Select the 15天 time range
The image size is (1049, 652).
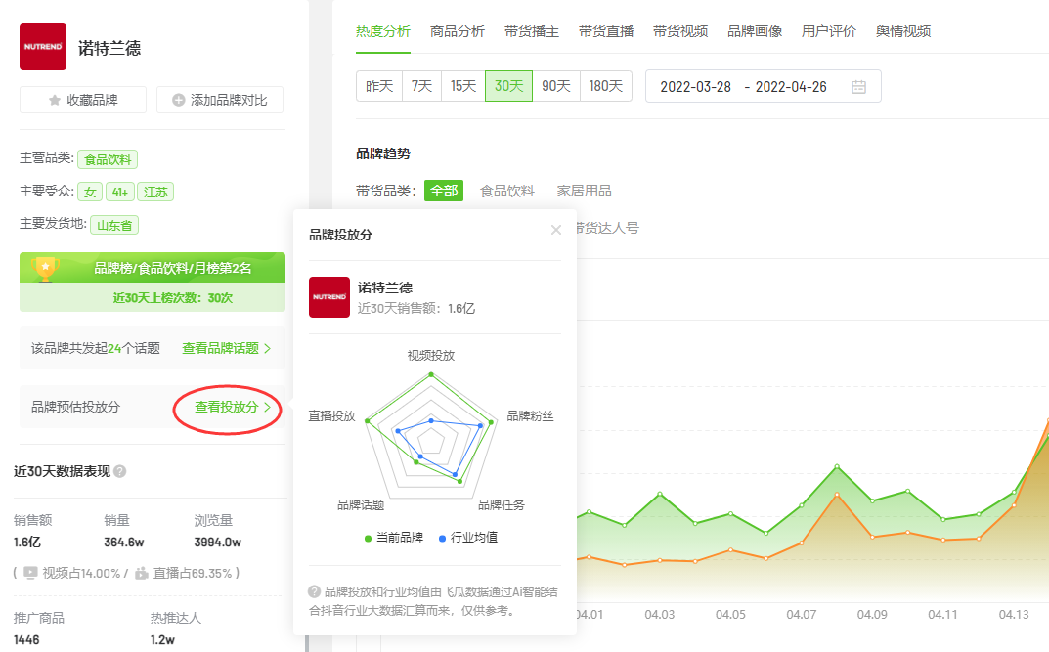pyautogui.click(x=463, y=86)
